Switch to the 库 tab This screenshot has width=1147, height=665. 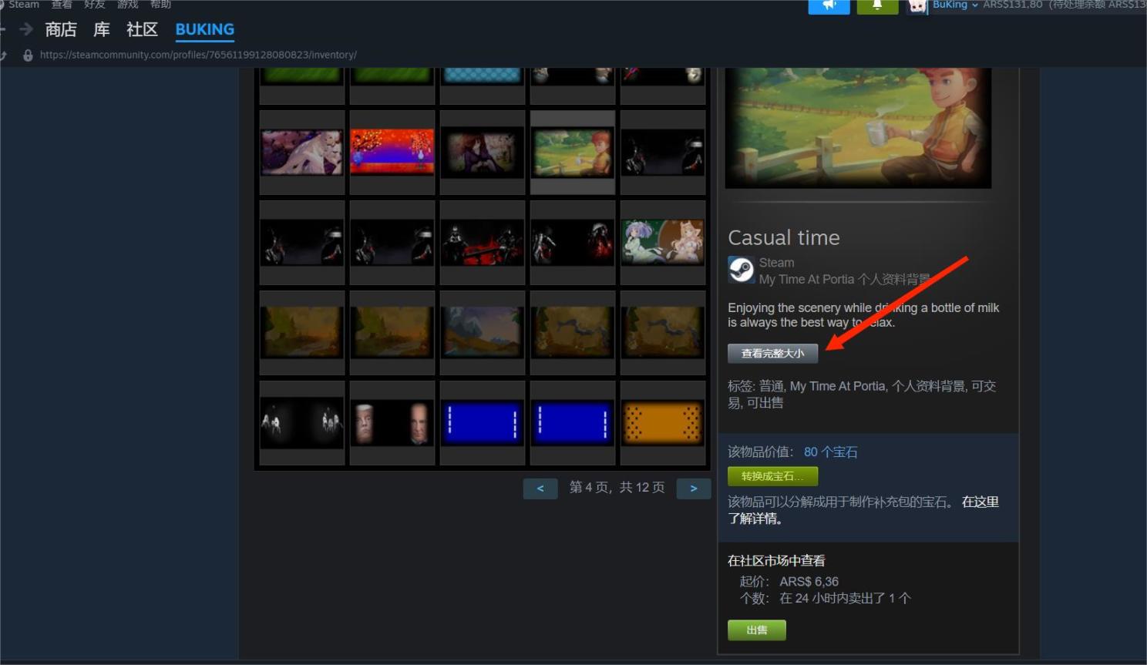tap(102, 29)
